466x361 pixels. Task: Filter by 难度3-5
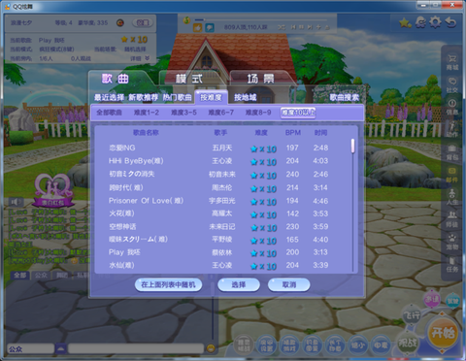pos(183,113)
